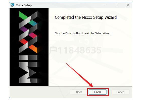Click the orange segment of the Mixxx logo
Screen dimensions: 142x100
pyautogui.click(x=33, y=49)
